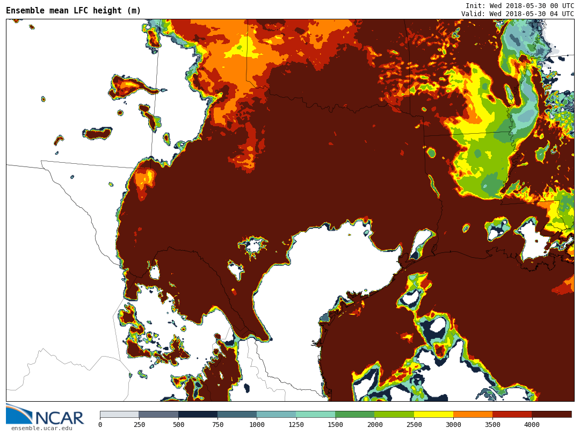Click the 2000 tick label under colorbar
The width and height of the screenshot is (580, 435).
coord(375,425)
